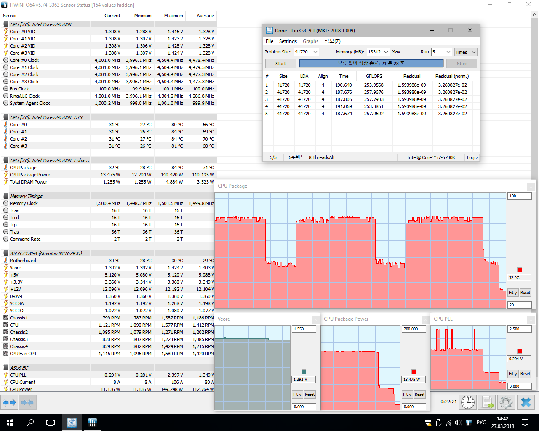Image resolution: width=539 pixels, height=431 pixels.
Task: Click the CPU Package graph minimum field 20
Action: click(520, 305)
